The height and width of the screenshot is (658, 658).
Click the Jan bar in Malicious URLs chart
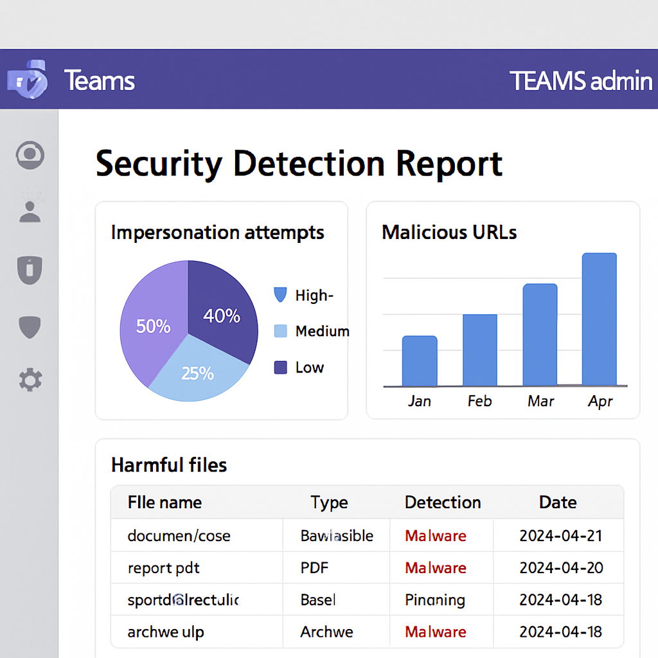tap(420, 361)
